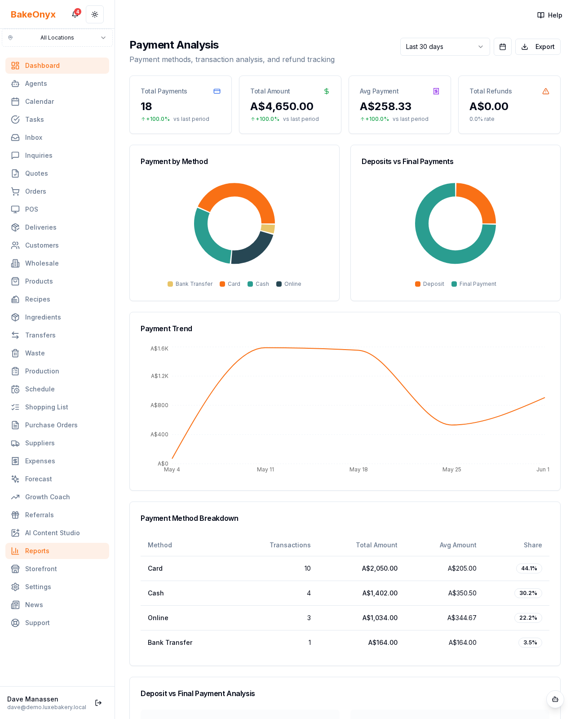Screen dimensions: 575x719
Task: Click the Avg Payment receipt icon
Action: 436,91
